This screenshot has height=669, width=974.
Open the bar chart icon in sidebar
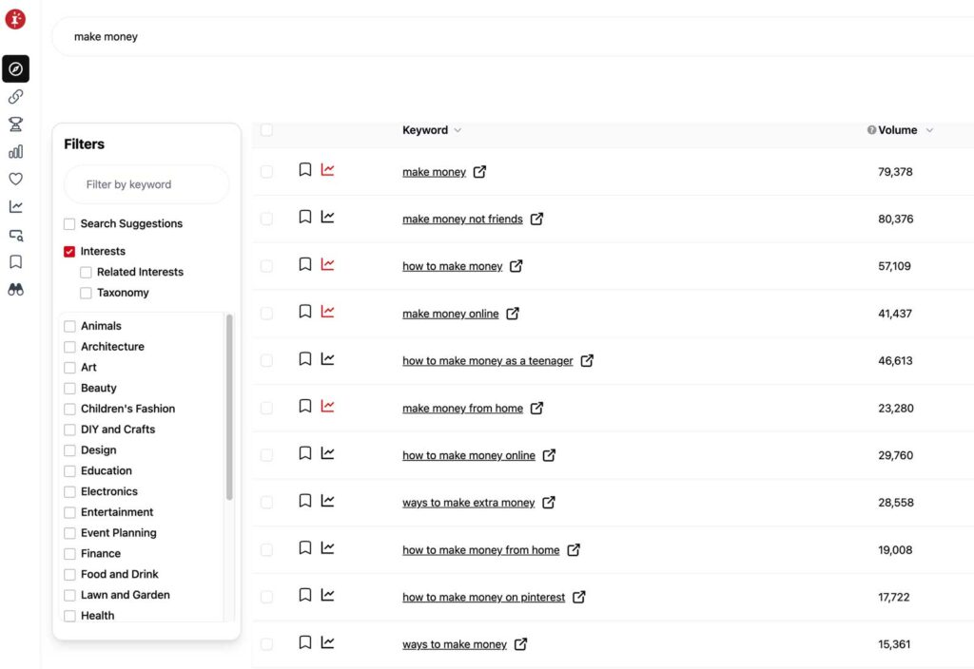click(x=15, y=151)
